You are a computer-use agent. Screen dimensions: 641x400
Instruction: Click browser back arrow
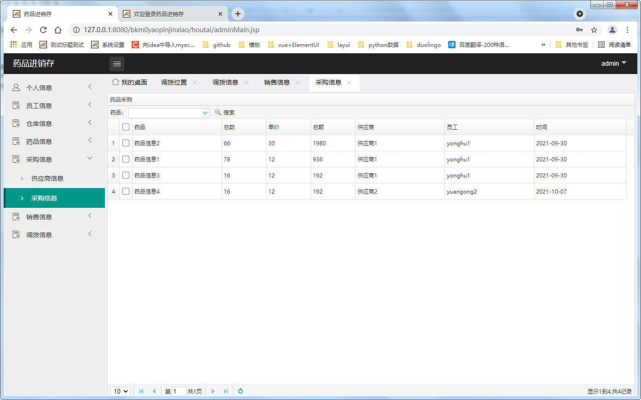14,30
